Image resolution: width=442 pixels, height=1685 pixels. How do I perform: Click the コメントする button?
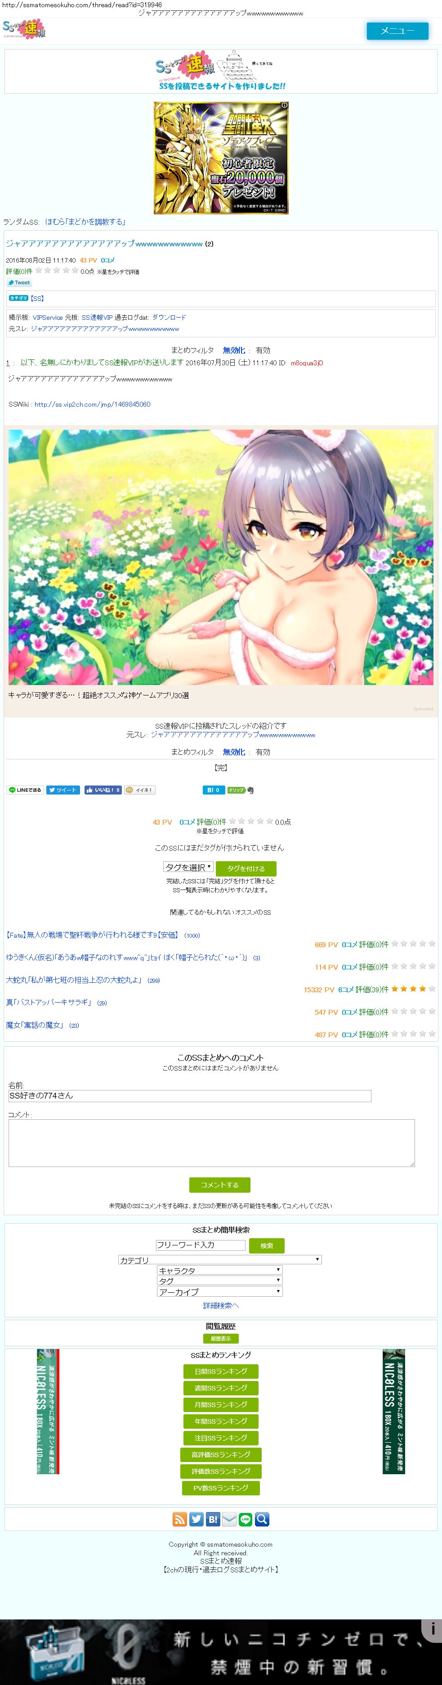(x=220, y=1185)
